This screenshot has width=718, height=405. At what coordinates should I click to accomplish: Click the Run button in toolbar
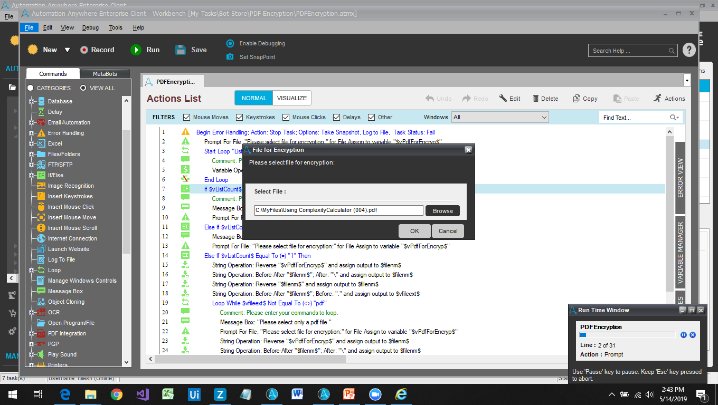pyautogui.click(x=145, y=50)
